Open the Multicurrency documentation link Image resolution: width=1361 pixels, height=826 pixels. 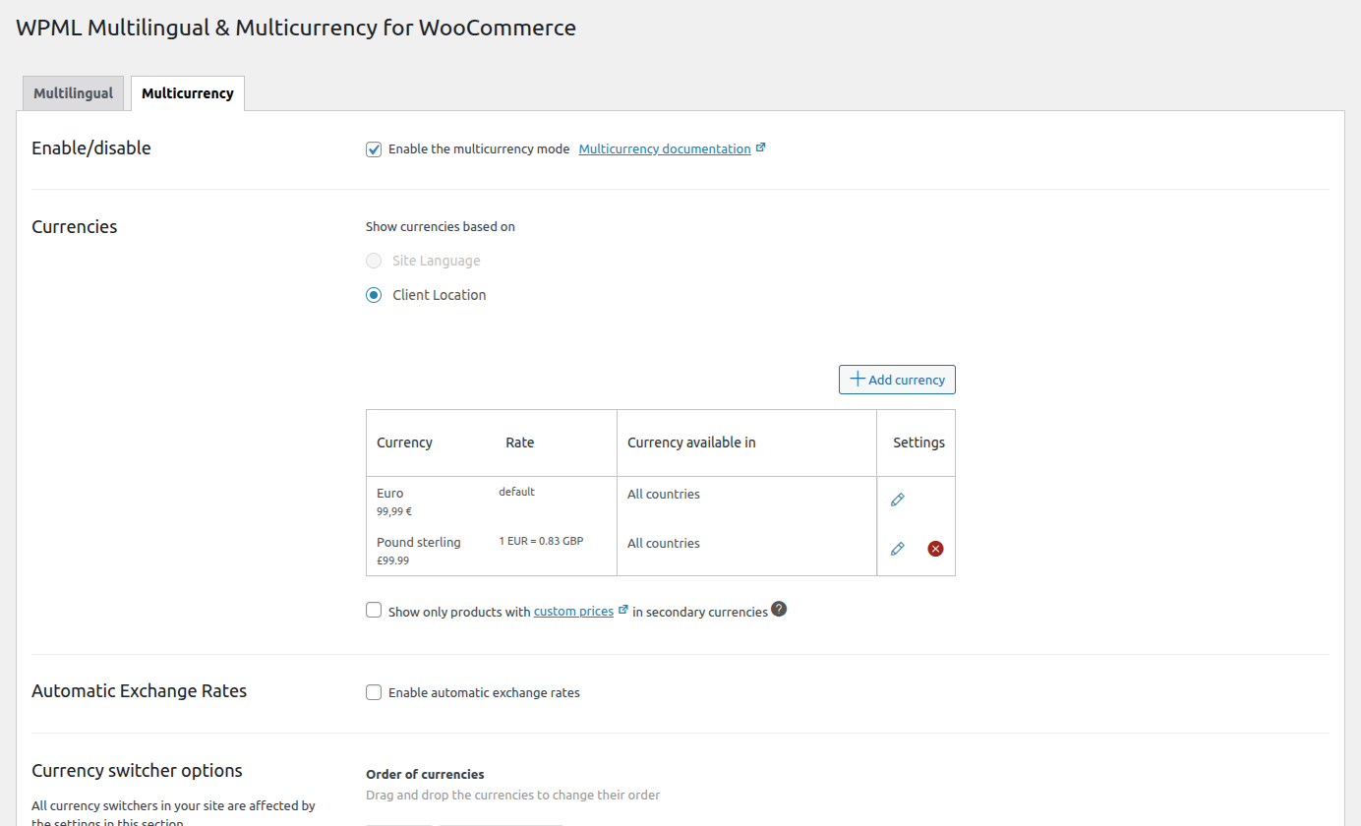tap(664, 149)
